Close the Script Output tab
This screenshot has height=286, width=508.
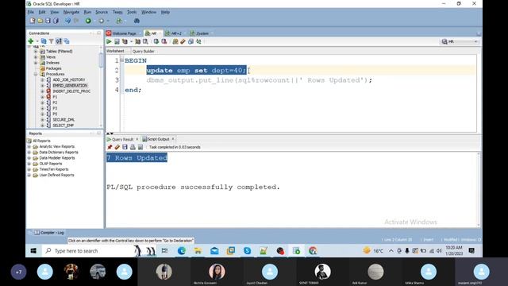173,139
